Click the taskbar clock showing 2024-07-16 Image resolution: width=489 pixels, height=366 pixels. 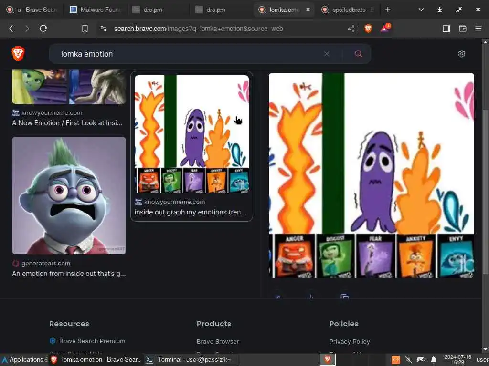coord(457,359)
